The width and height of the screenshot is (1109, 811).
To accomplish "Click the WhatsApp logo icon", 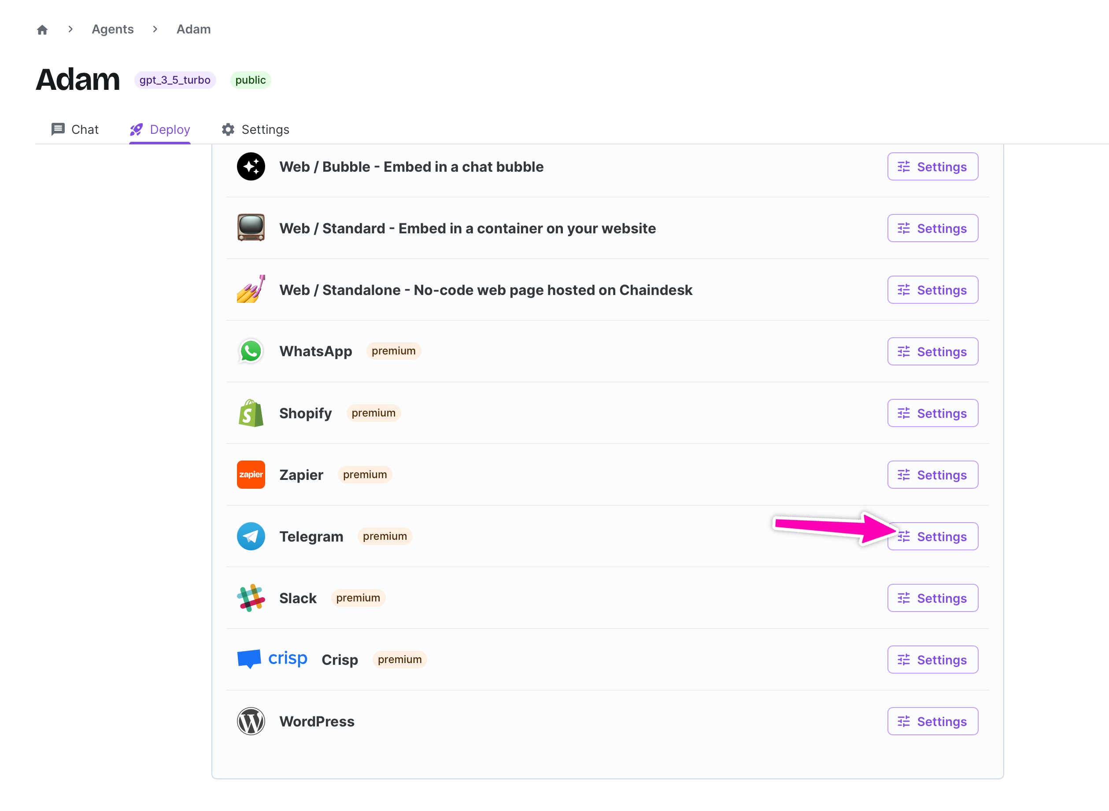I will coord(251,351).
